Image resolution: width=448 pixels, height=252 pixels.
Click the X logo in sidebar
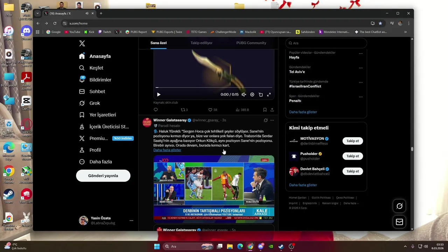point(82,43)
